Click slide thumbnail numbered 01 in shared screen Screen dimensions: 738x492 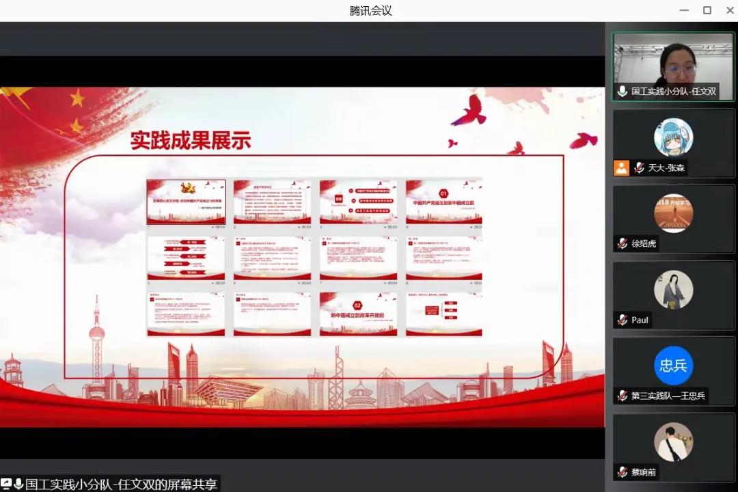click(443, 202)
